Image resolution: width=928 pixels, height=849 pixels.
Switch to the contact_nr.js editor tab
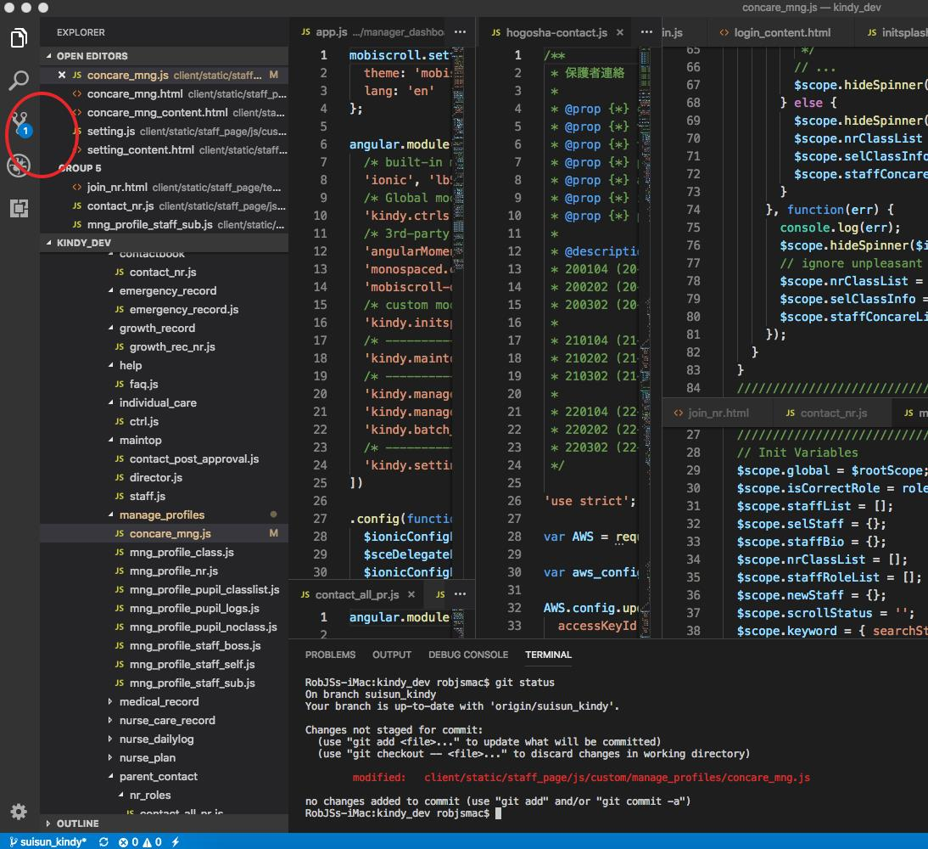(x=832, y=412)
